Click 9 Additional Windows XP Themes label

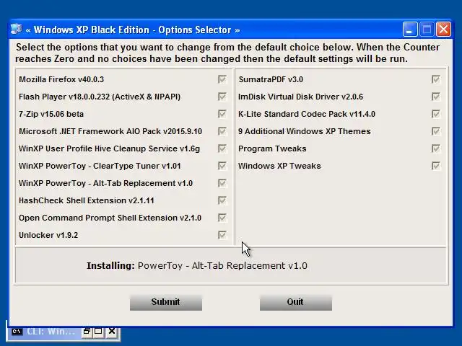pyautogui.click(x=305, y=131)
